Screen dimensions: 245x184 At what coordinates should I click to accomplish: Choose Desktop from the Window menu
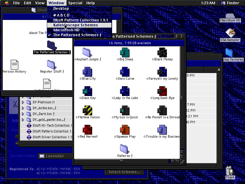pos(79,9)
